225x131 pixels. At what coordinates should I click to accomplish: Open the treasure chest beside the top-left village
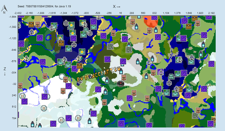(x=31, y=24)
